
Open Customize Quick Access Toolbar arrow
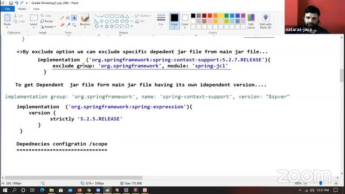(x=26, y=3)
